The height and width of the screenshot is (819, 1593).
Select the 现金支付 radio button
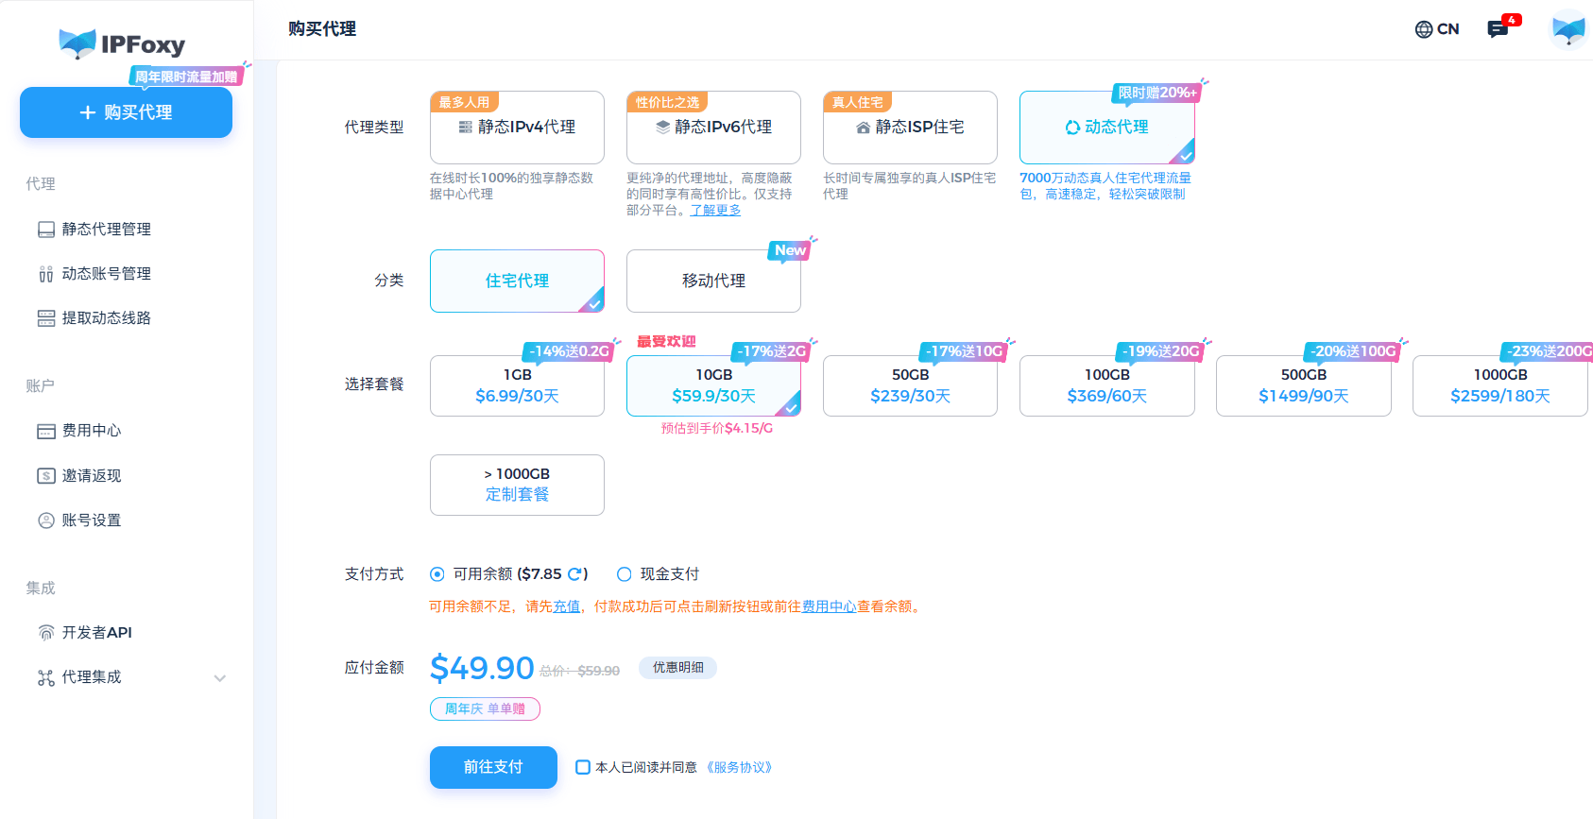point(625,574)
